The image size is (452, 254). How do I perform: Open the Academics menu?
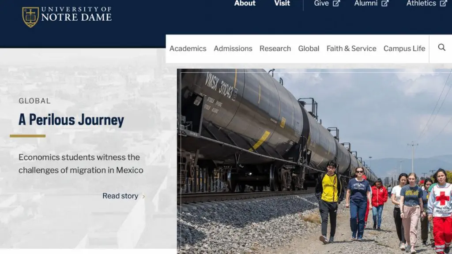pos(188,49)
